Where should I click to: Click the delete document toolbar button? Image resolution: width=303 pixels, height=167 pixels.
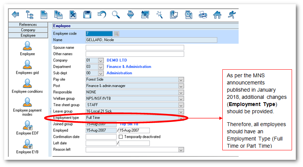pos(73,15)
